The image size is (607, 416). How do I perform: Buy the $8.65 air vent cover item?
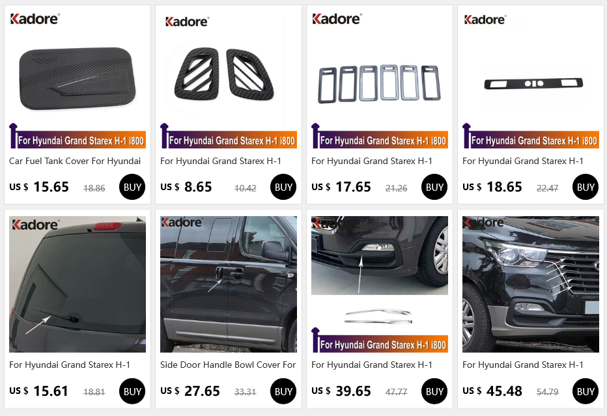coord(283,187)
